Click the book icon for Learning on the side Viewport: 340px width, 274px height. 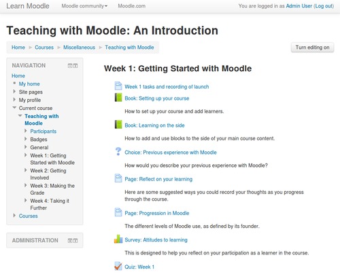coord(118,125)
